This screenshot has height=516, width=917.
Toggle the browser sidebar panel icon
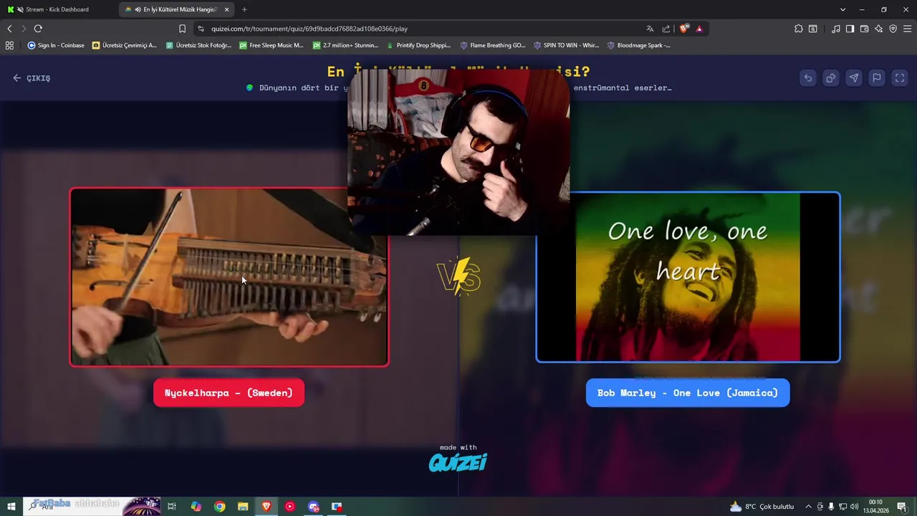[x=850, y=29]
